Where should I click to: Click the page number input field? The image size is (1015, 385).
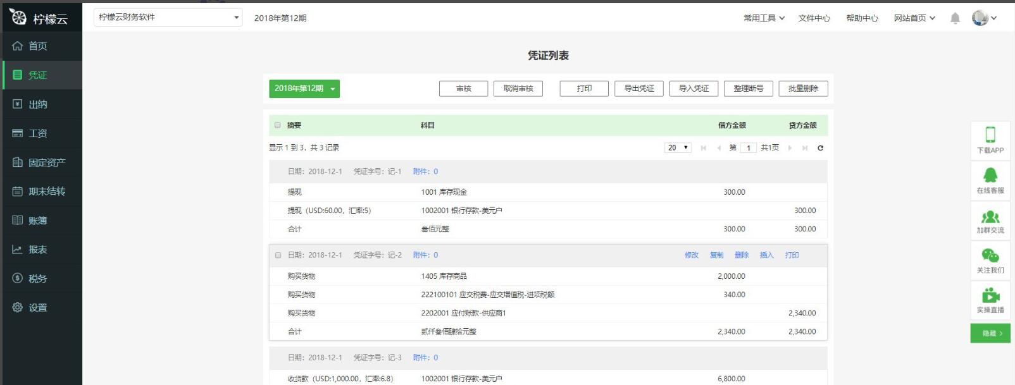749,148
